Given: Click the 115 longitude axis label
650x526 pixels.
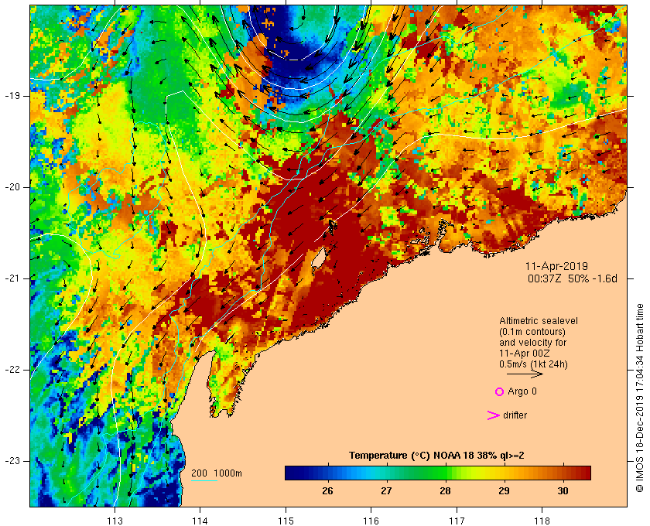Looking at the screenshot, I should (286, 520).
